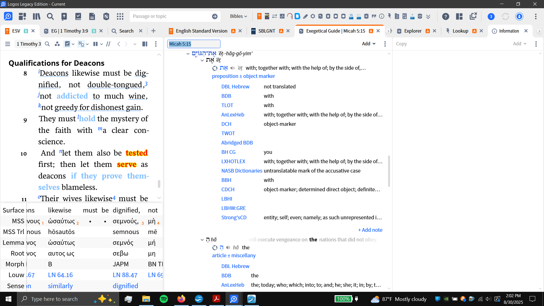
Task: Open the Guides checklist icon
Action: click(x=78, y=16)
